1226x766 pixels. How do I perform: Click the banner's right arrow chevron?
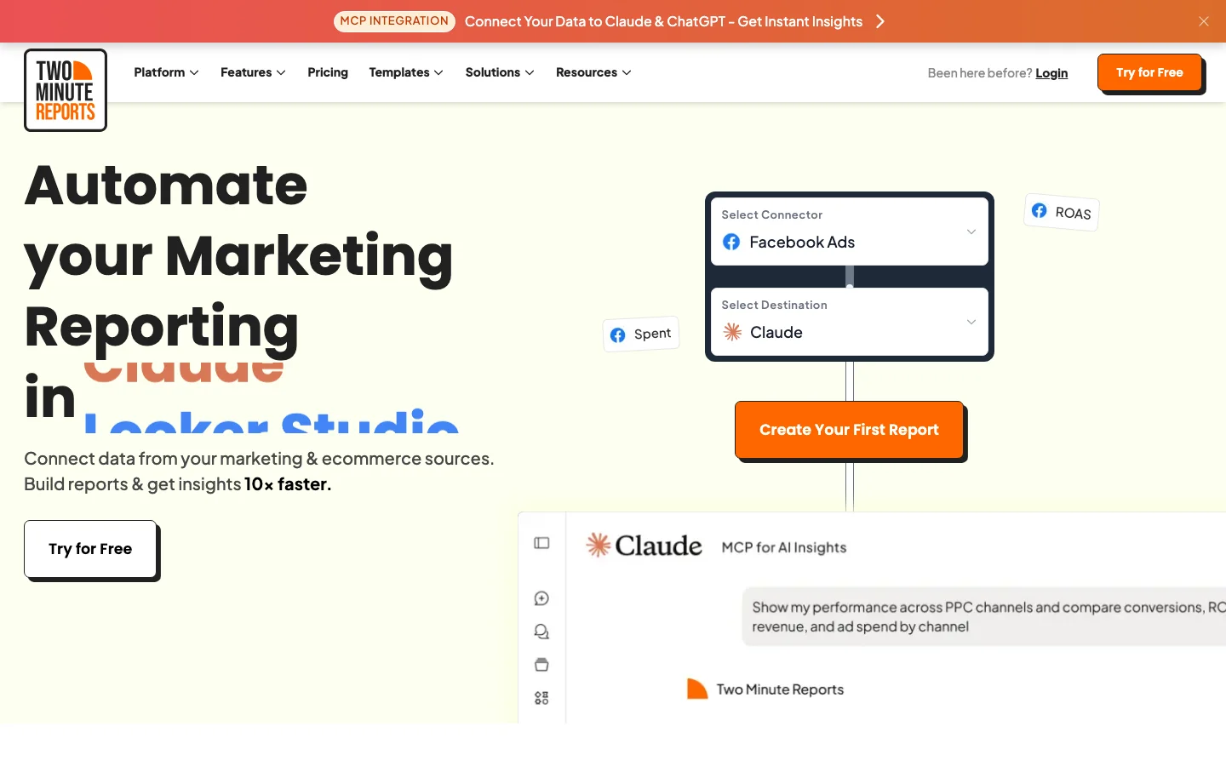tap(880, 21)
